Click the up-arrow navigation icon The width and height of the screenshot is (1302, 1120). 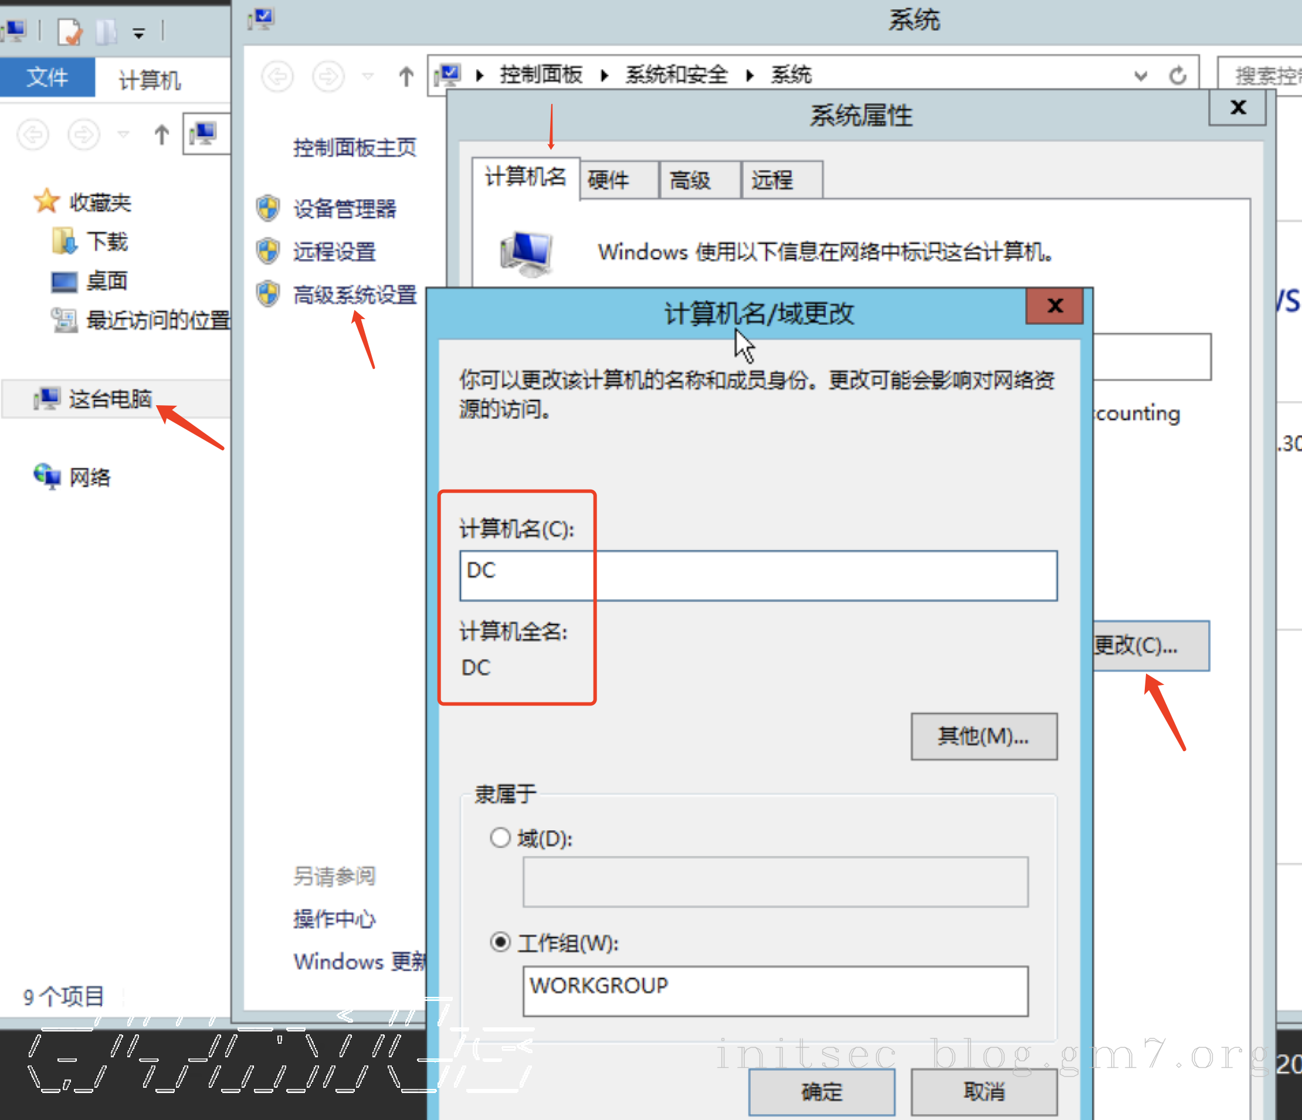(406, 76)
